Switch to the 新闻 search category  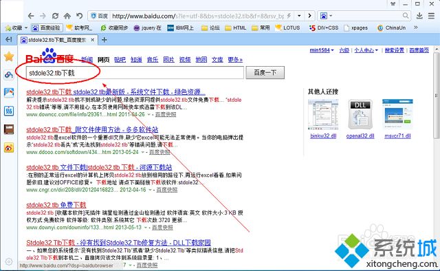click(87, 60)
